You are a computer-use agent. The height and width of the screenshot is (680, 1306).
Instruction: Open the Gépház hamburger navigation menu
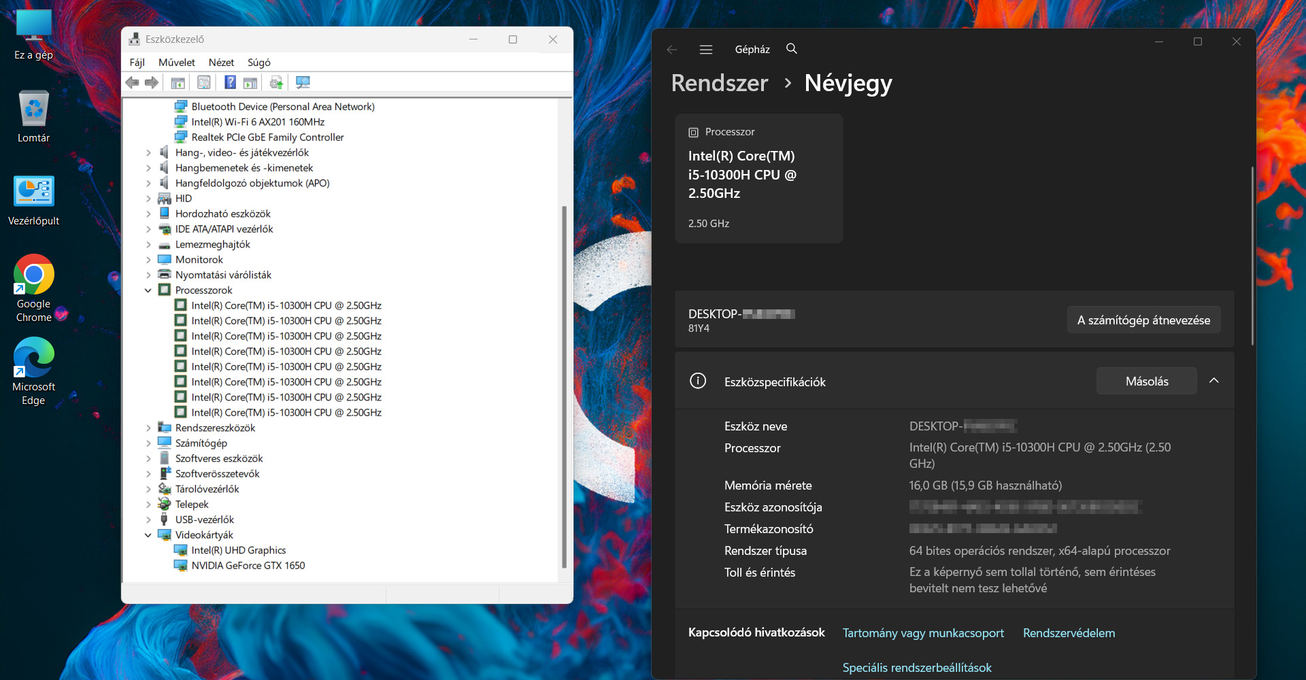[706, 49]
